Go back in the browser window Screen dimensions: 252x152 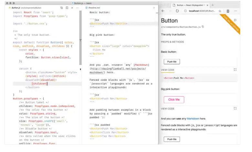(x=163, y=11)
